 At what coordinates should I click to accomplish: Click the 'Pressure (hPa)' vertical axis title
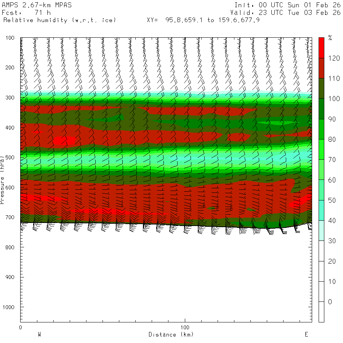click(x=2, y=180)
